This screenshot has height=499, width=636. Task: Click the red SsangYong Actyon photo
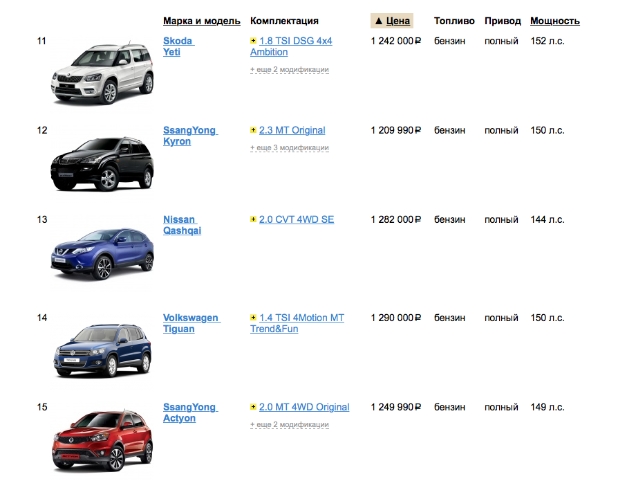[102, 439]
